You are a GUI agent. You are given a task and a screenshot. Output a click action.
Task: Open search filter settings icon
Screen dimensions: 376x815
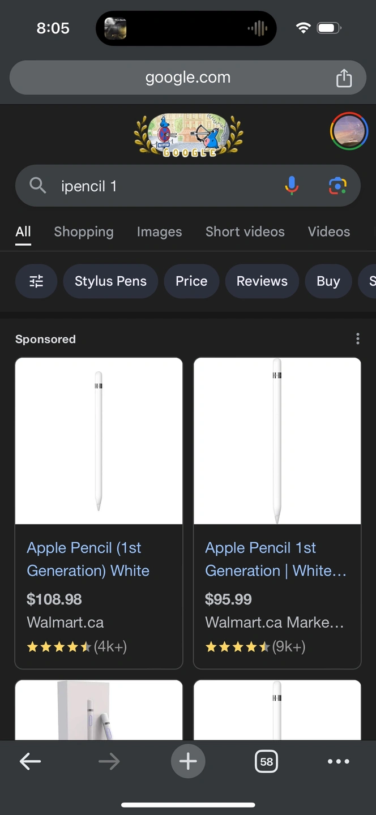(x=36, y=281)
